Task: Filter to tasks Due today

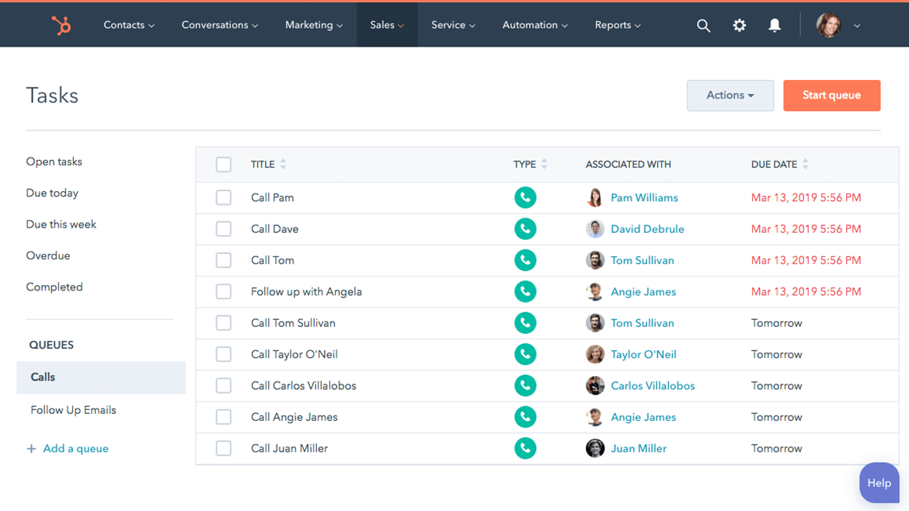Action: [52, 193]
